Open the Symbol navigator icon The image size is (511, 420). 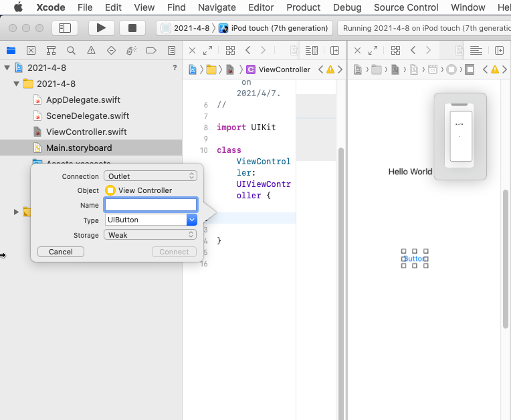click(51, 51)
